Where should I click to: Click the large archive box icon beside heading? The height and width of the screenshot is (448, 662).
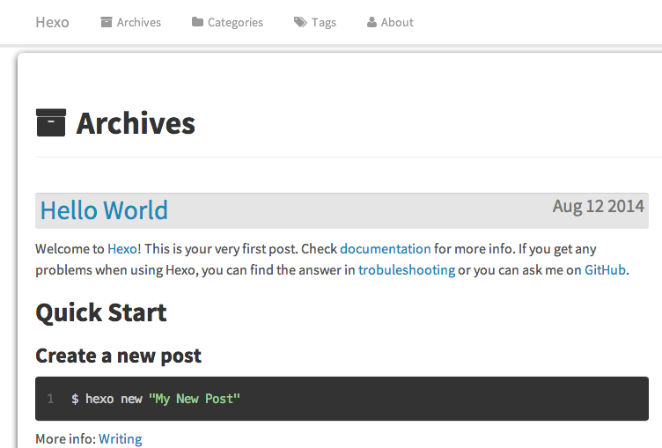51,122
